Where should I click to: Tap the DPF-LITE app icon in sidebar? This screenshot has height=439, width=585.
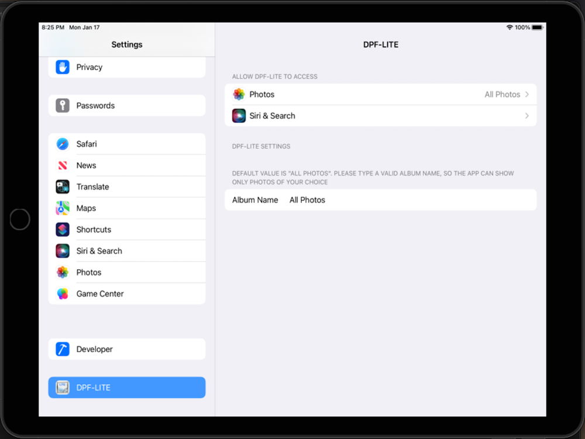(x=63, y=387)
